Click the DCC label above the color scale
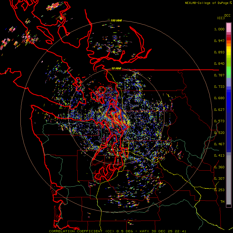Screen dimensions: 233x233 [227, 16]
